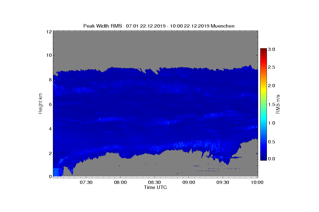Image resolution: width=319 pixels, height=212 pixels.
Task: Click the height axis label '10'
Action: click(x=49, y=55)
